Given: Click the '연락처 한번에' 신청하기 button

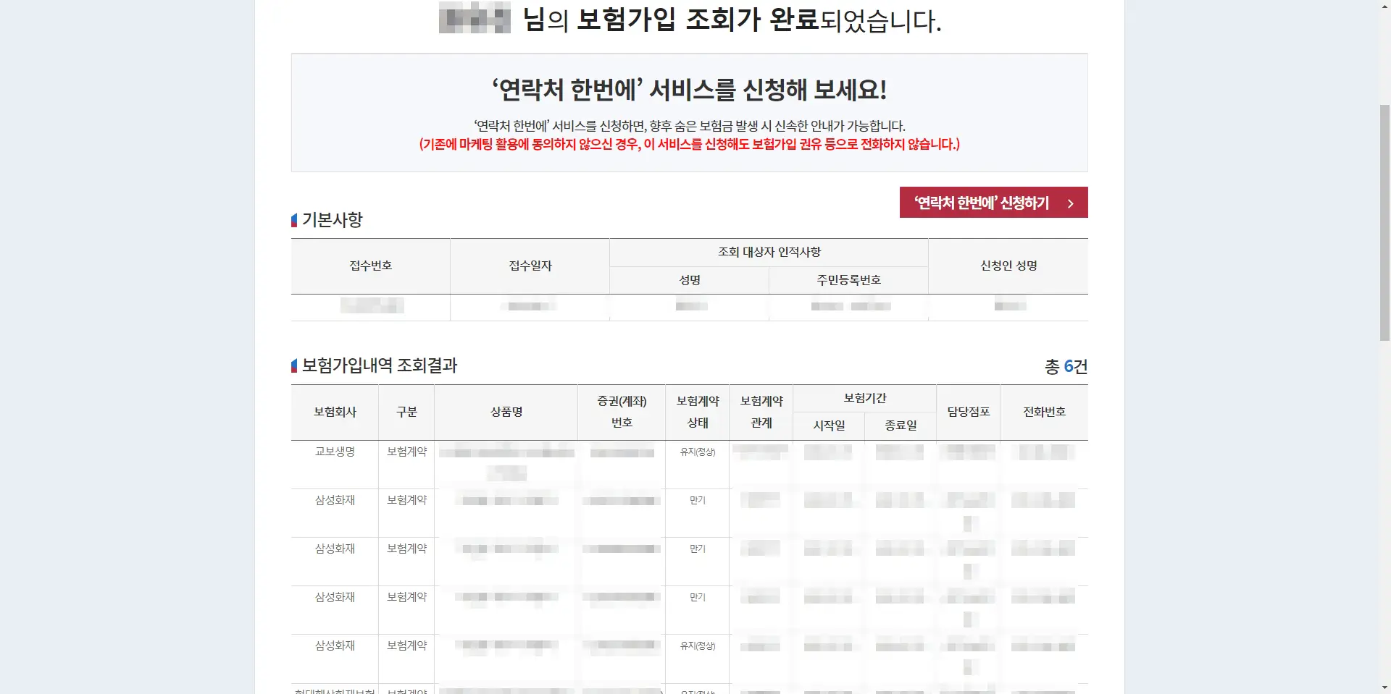Looking at the screenshot, I should (x=993, y=203).
